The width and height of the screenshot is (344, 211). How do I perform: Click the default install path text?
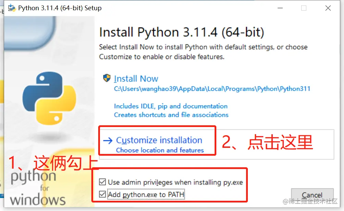tap(212, 89)
